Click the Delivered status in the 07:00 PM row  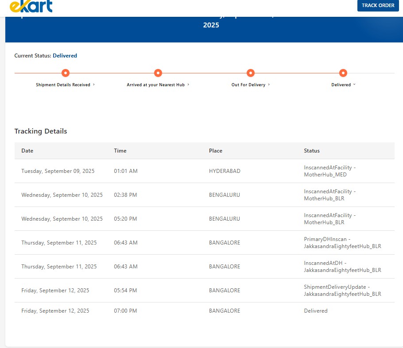pos(316,311)
